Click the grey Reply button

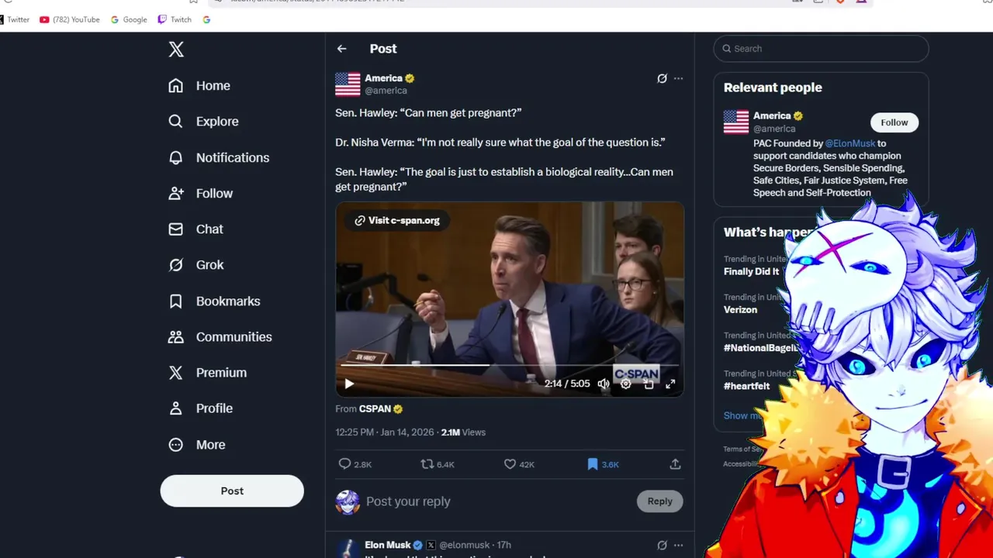[x=660, y=501]
